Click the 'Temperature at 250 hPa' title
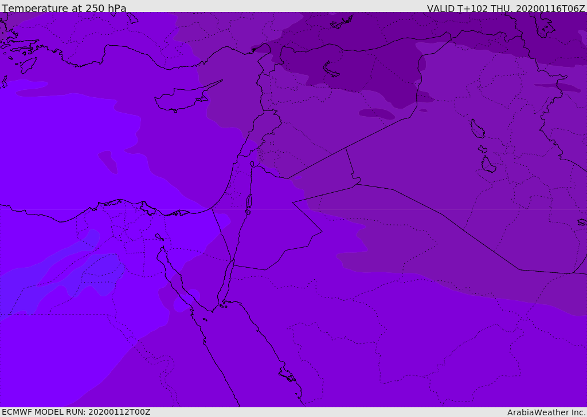Image resolution: width=587 pixels, height=417 pixels. (64, 8)
